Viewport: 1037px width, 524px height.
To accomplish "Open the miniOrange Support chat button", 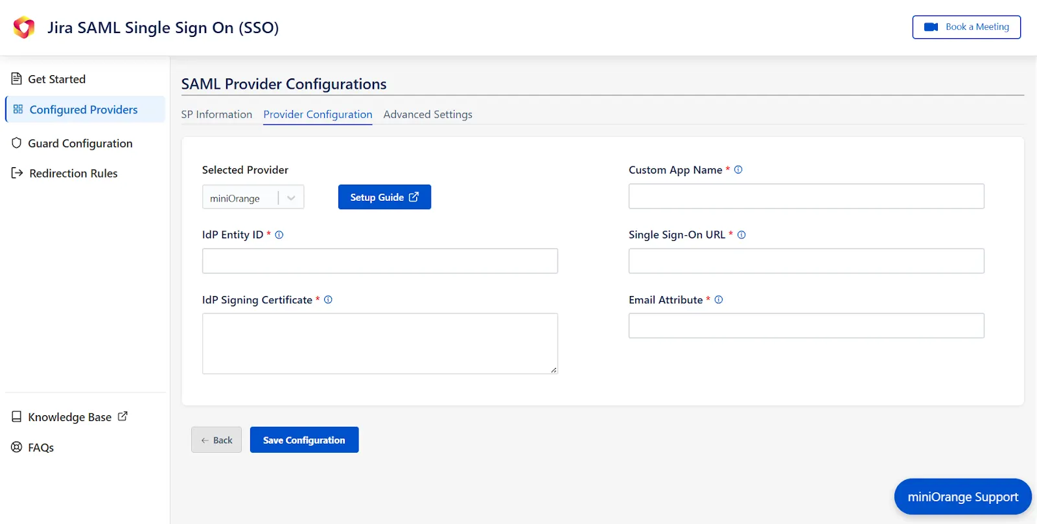I will (x=962, y=497).
